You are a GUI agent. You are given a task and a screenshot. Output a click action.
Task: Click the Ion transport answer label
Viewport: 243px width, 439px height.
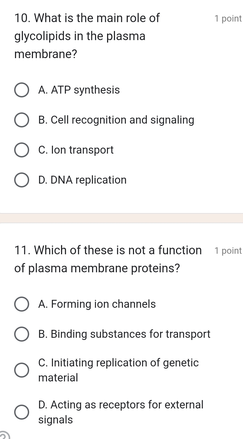[76, 150]
